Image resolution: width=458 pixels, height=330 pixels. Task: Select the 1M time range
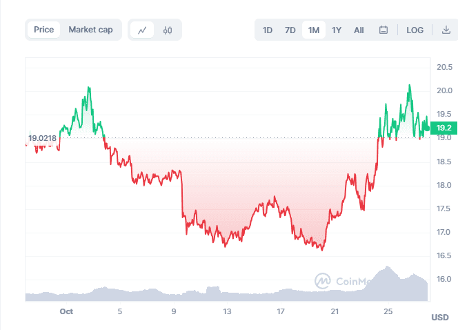click(314, 30)
